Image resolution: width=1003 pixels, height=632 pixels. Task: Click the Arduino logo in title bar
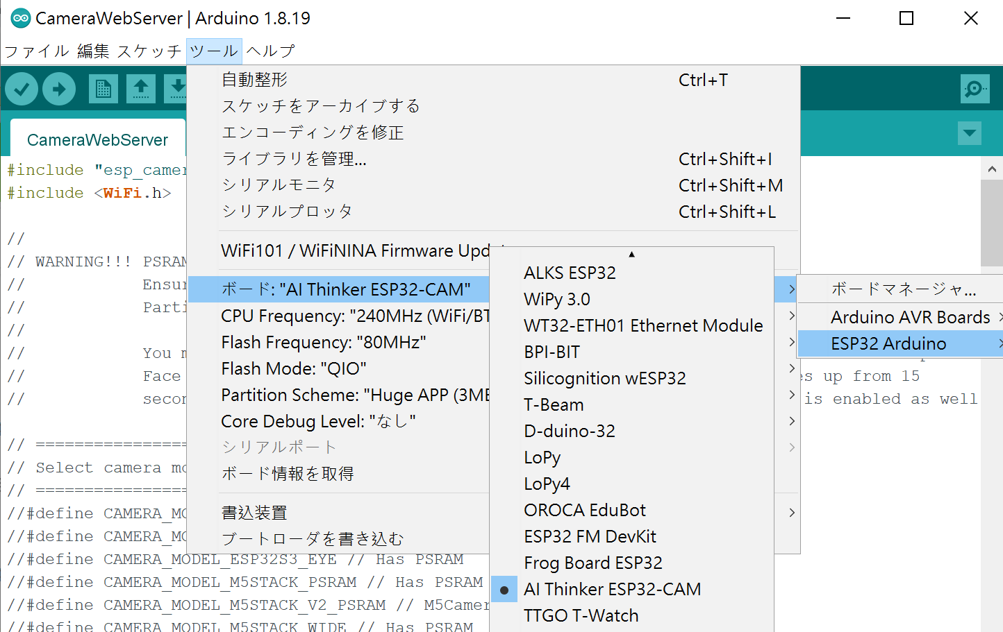(x=21, y=18)
